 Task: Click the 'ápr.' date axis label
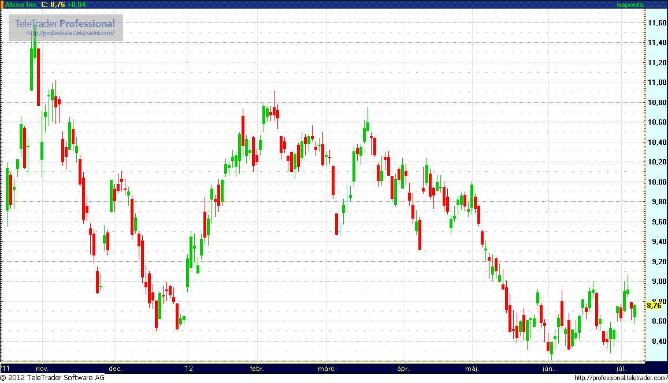[x=403, y=369]
